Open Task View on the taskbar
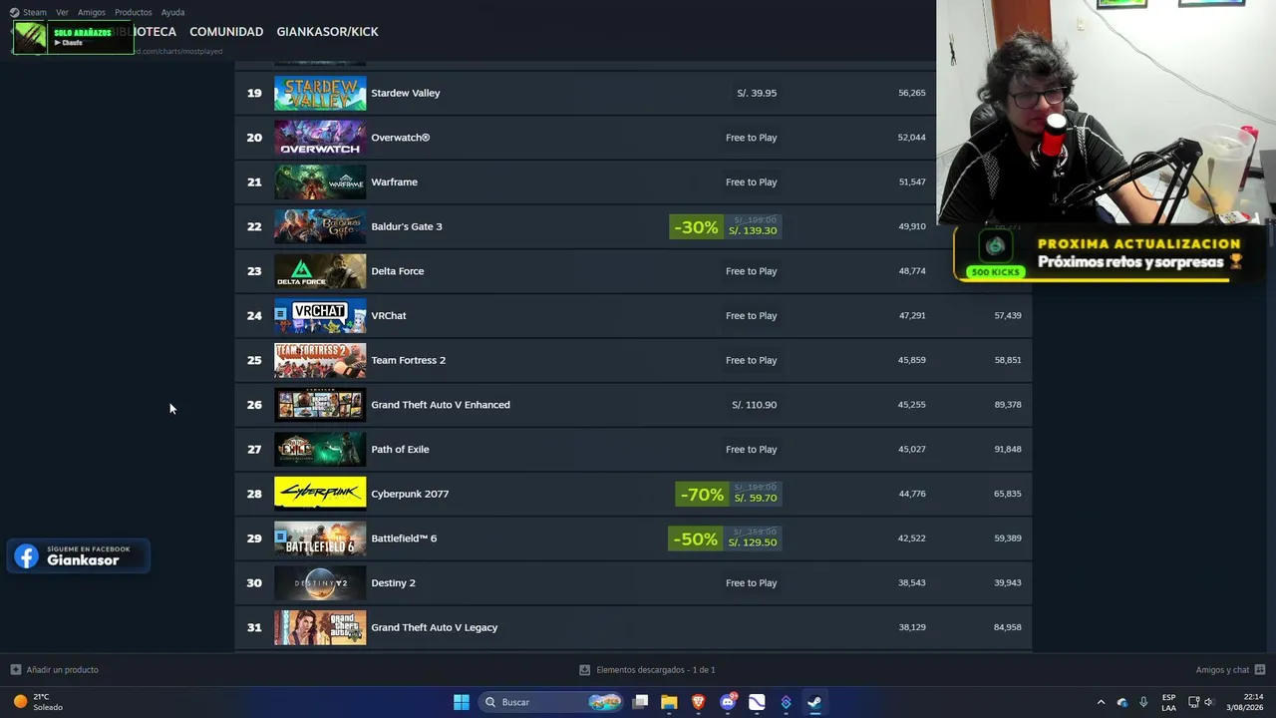This screenshot has height=718, width=1276. [x=641, y=702]
